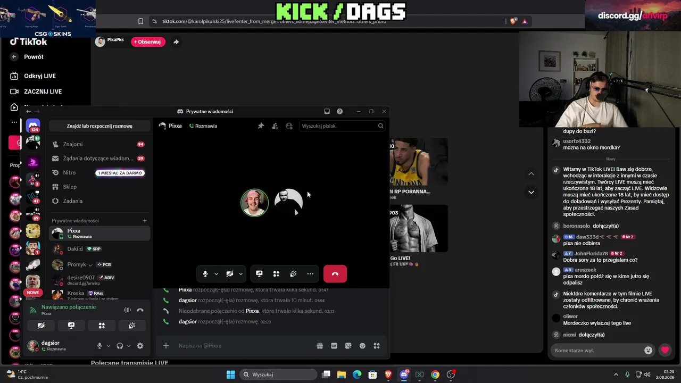Screen dimensions: 681x383
Task: Open the Zadania quests page
Action: (99, 201)
